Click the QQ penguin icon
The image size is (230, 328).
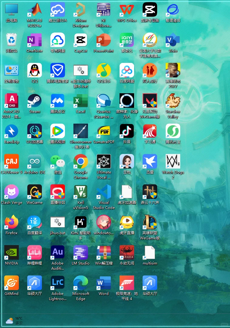coord(35,70)
